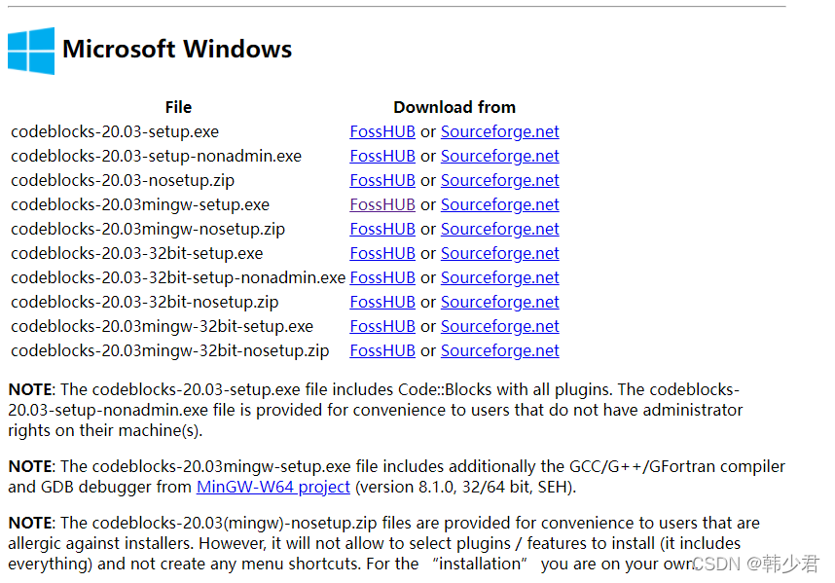Click FossHUB for codeblocks-20.03-setup-nonadmin.exe
This screenshot has width=835, height=583.
[x=382, y=156]
